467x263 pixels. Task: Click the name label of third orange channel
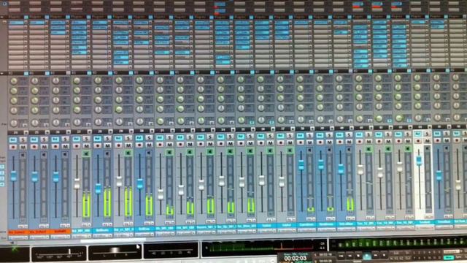pos(60,232)
